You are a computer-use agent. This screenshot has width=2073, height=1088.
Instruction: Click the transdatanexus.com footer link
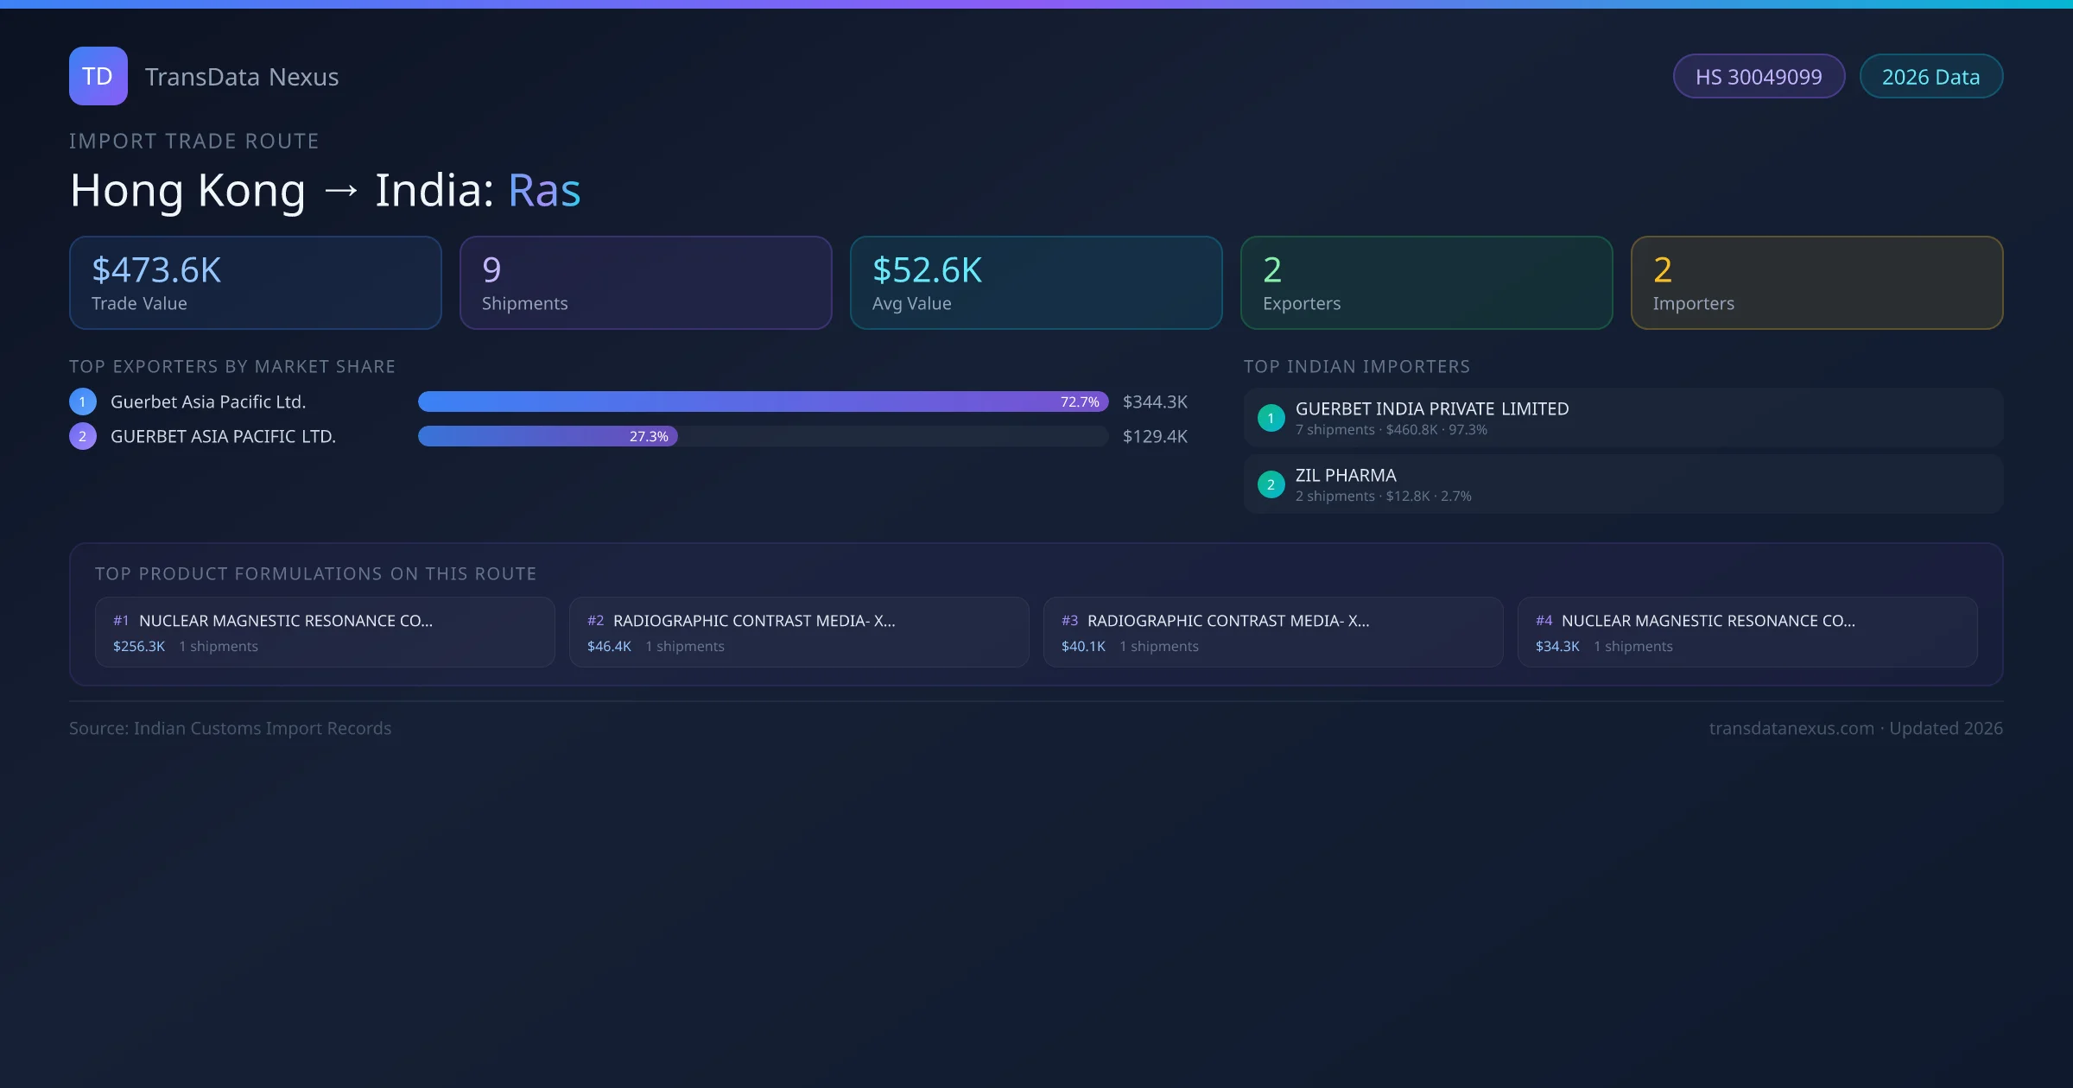(1791, 728)
